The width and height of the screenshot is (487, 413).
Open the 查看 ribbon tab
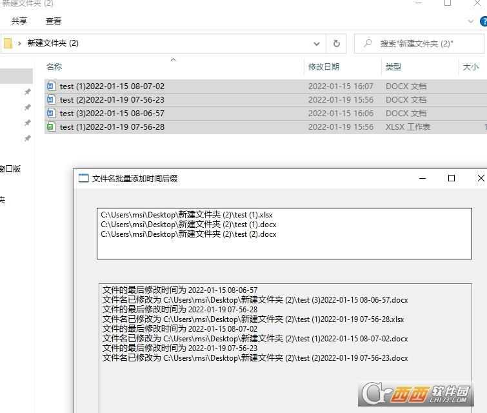(54, 21)
